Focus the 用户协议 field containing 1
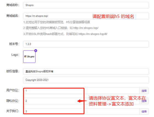The image size is (154, 117). tap(81, 91)
